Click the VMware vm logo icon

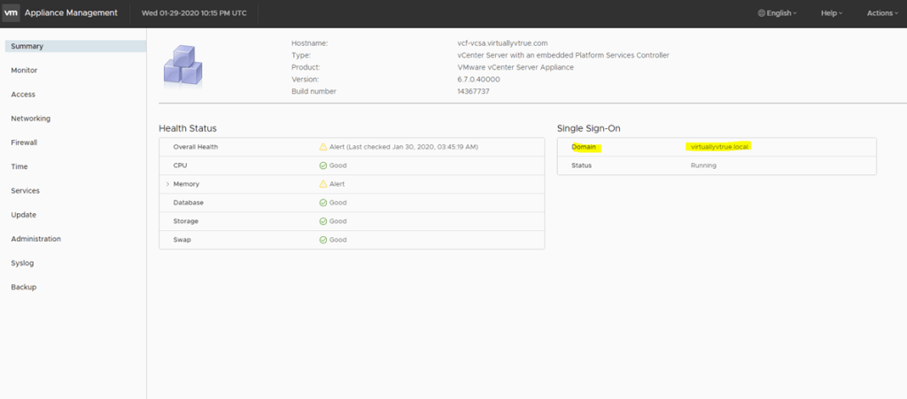click(12, 13)
